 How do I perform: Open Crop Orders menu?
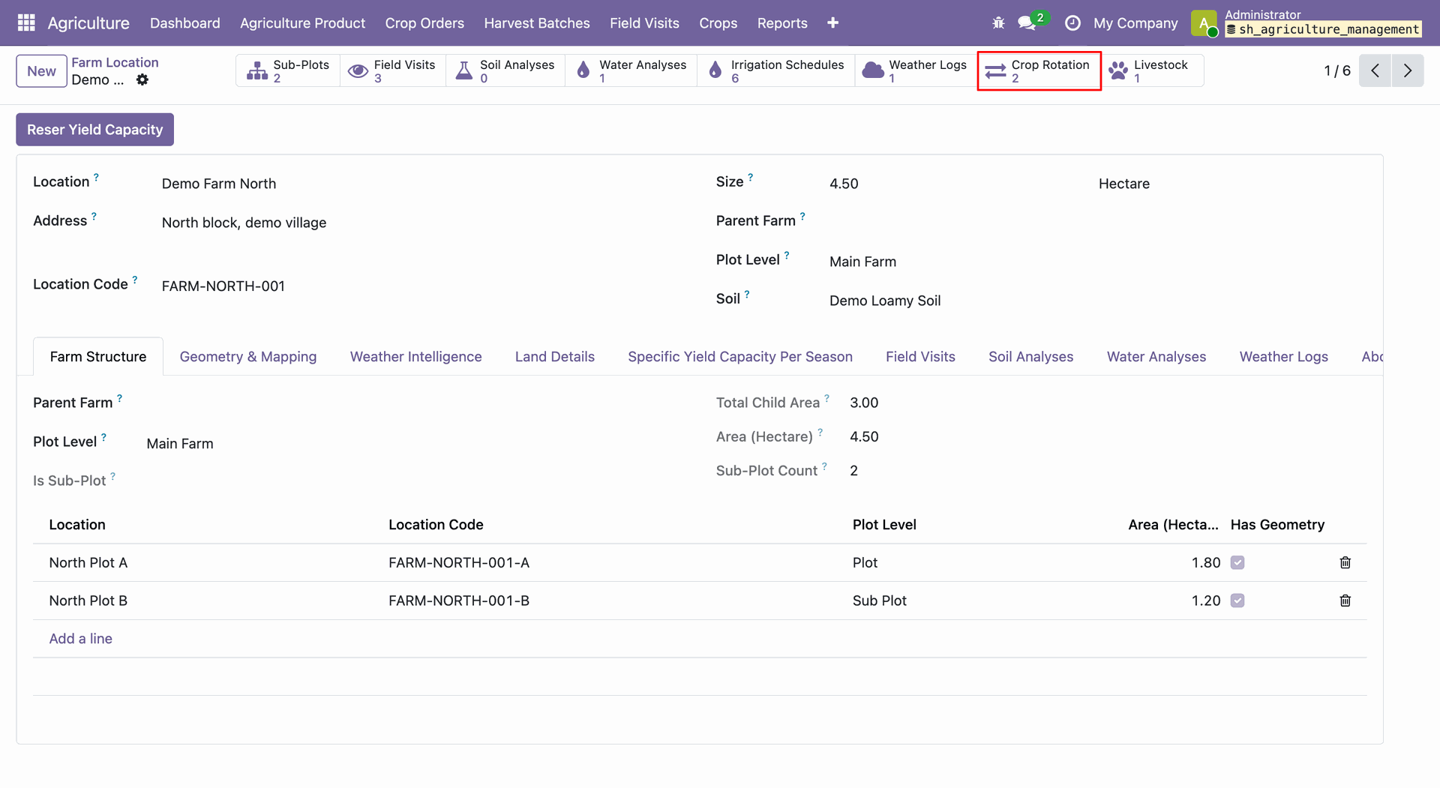(x=424, y=23)
